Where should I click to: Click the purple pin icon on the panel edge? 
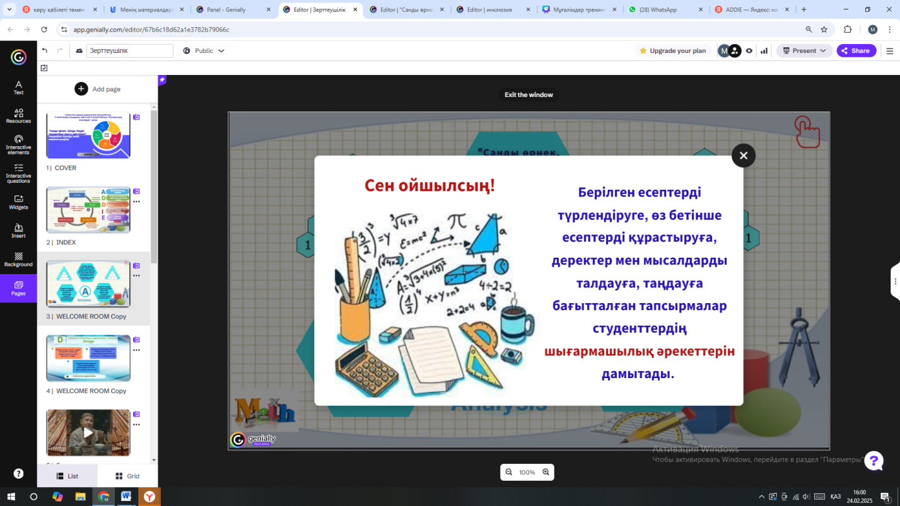162,80
